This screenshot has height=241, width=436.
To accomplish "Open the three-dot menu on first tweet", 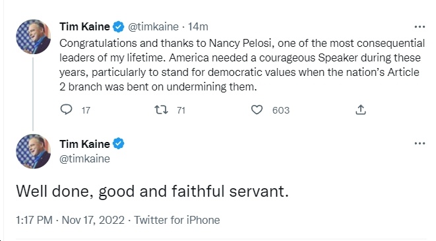I will click(x=420, y=27).
